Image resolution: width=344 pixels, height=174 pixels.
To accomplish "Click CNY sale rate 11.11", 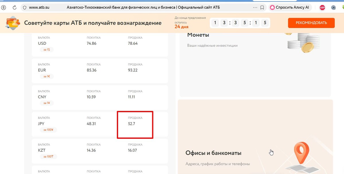I will point(132,97).
